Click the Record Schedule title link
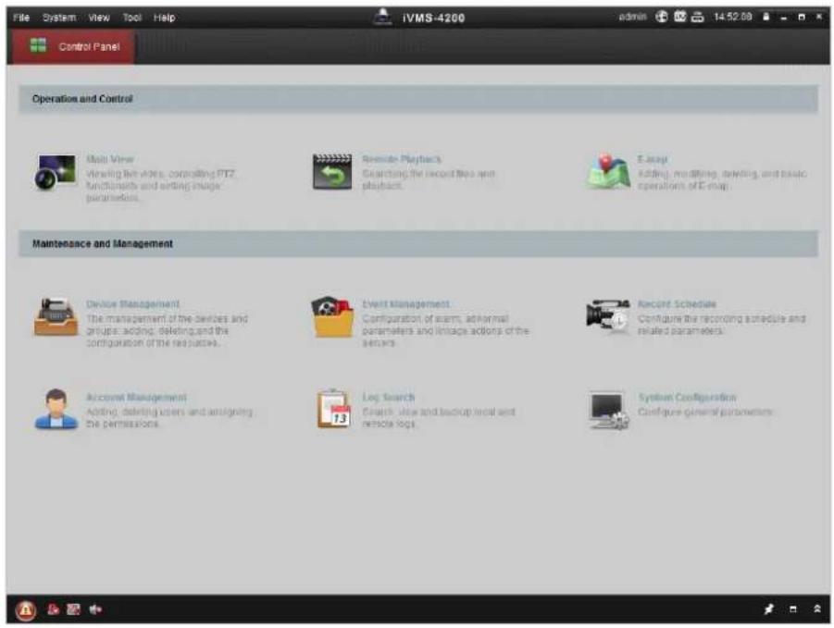This screenshot has width=834, height=628. [x=677, y=304]
